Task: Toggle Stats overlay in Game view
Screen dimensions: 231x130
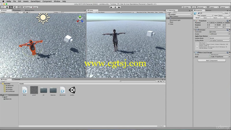Action: (x=156, y=12)
